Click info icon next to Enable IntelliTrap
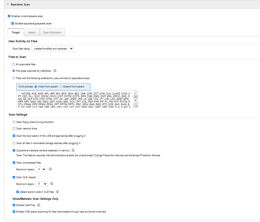 pyautogui.click(x=39, y=205)
